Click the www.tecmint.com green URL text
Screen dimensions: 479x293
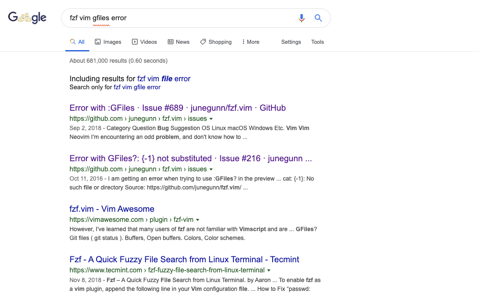coord(167,270)
